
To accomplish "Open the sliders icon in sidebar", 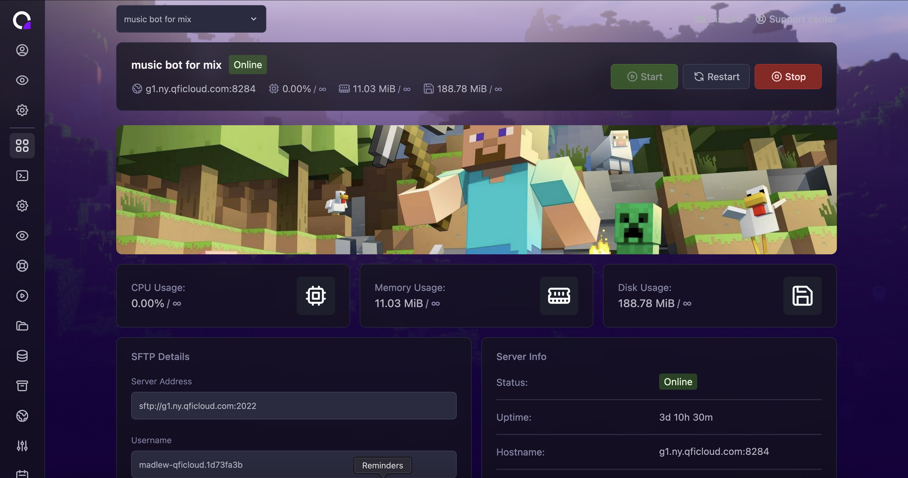I will (22, 446).
